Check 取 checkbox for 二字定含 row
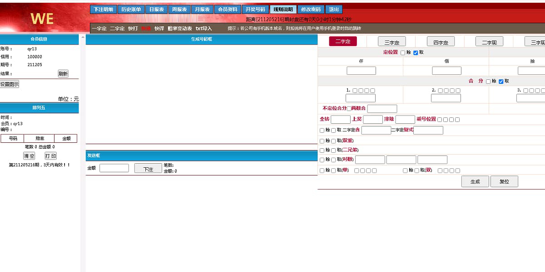 (x=333, y=131)
